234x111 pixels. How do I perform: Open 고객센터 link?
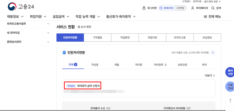click(x=186, y=1)
